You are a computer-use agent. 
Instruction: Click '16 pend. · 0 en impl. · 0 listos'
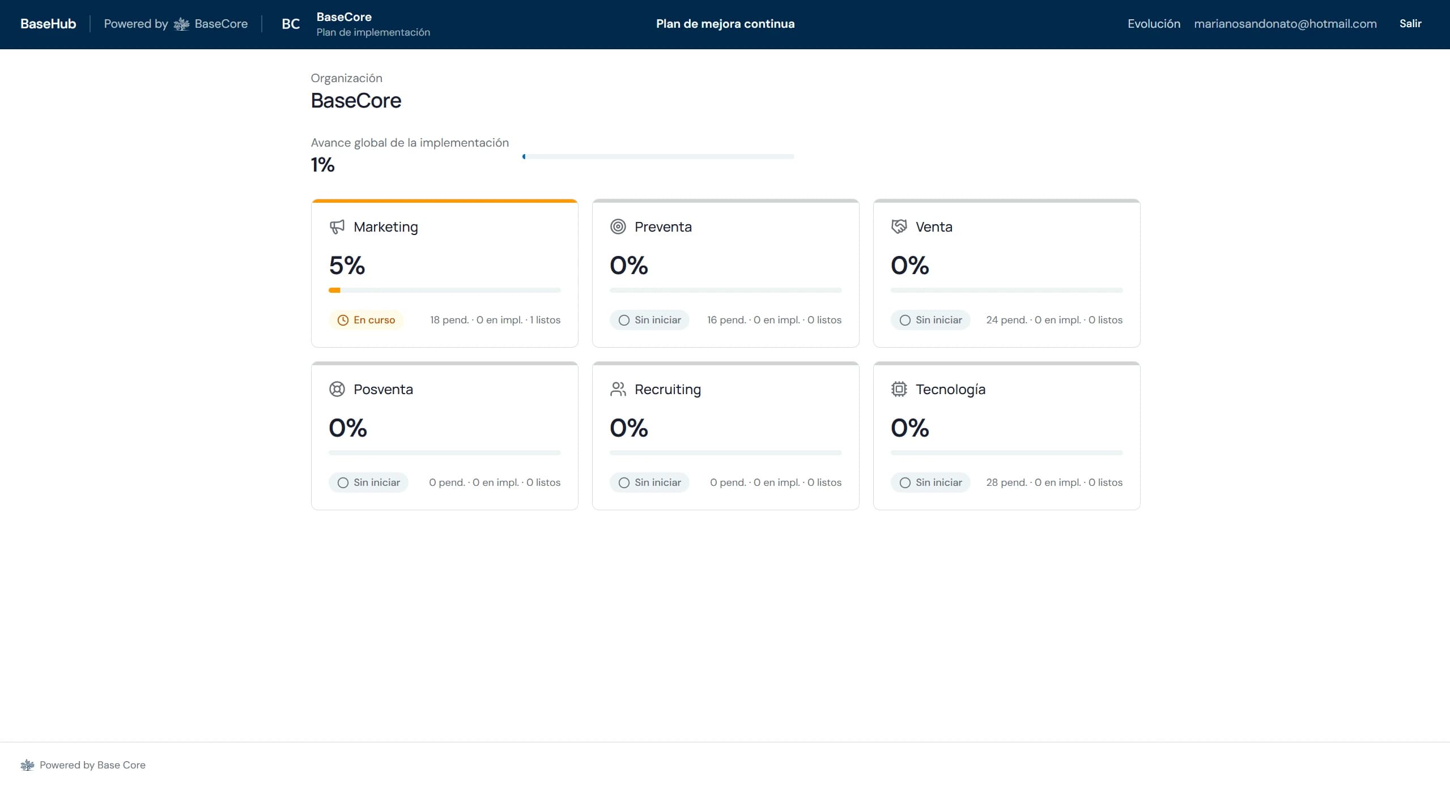pyautogui.click(x=774, y=321)
